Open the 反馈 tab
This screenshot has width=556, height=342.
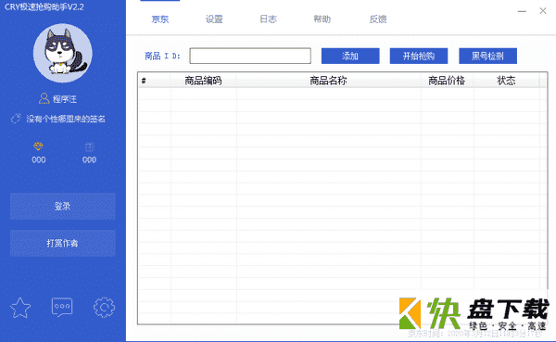[378, 19]
